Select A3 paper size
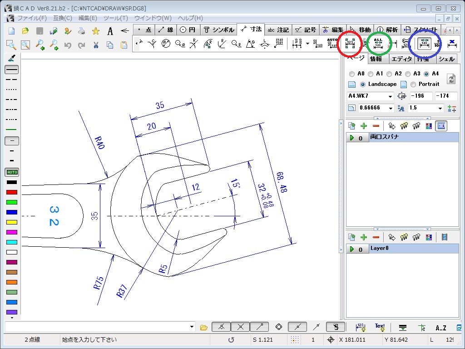This screenshot has height=349, width=465. [408, 74]
